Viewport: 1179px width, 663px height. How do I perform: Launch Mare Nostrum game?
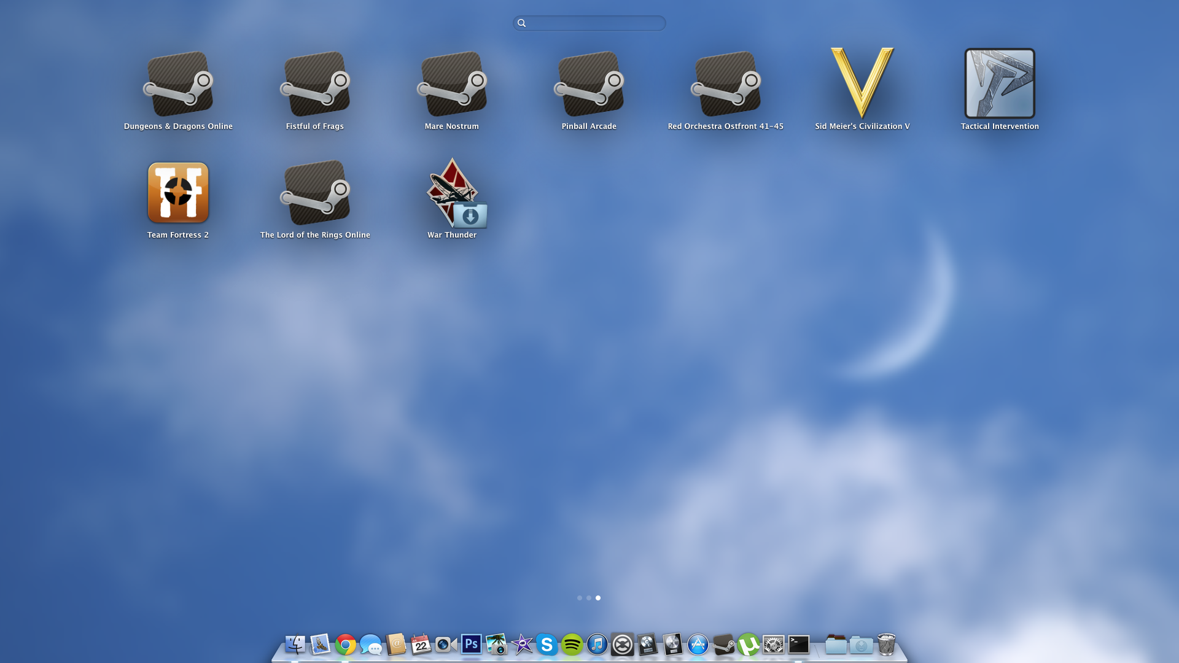pos(452,83)
